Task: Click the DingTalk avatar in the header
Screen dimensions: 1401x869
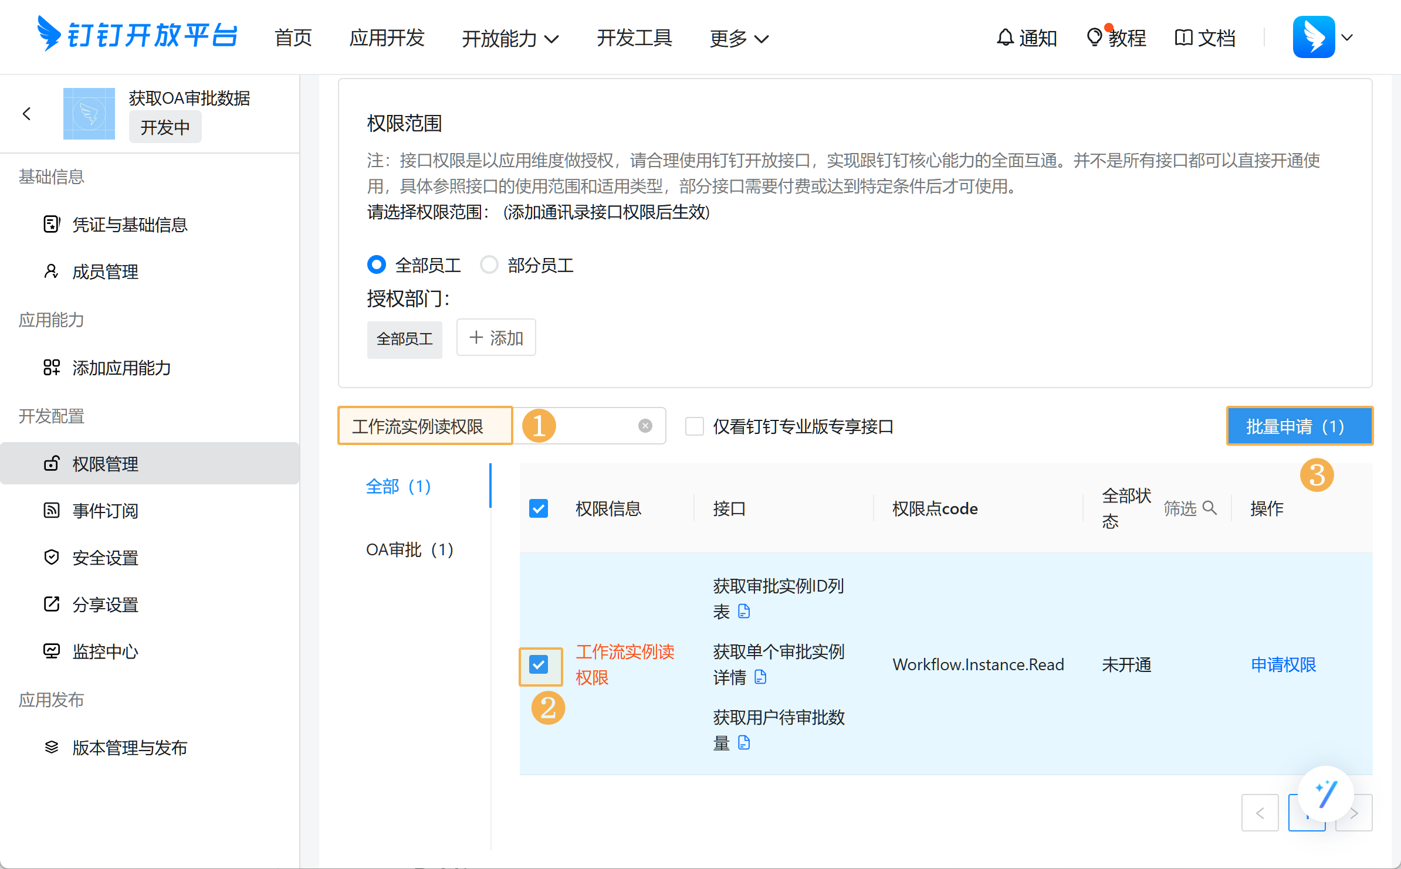Action: pyautogui.click(x=1314, y=38)
